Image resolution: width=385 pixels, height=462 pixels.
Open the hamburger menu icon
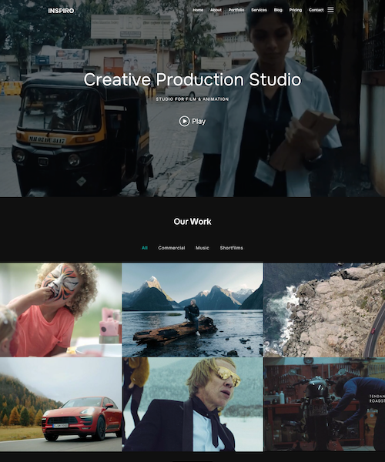(330, 10)
